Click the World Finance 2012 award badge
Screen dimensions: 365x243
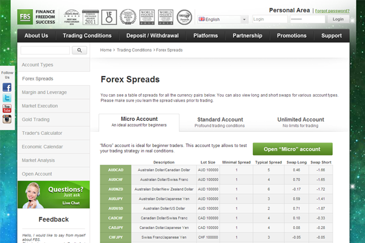(147, 17)
